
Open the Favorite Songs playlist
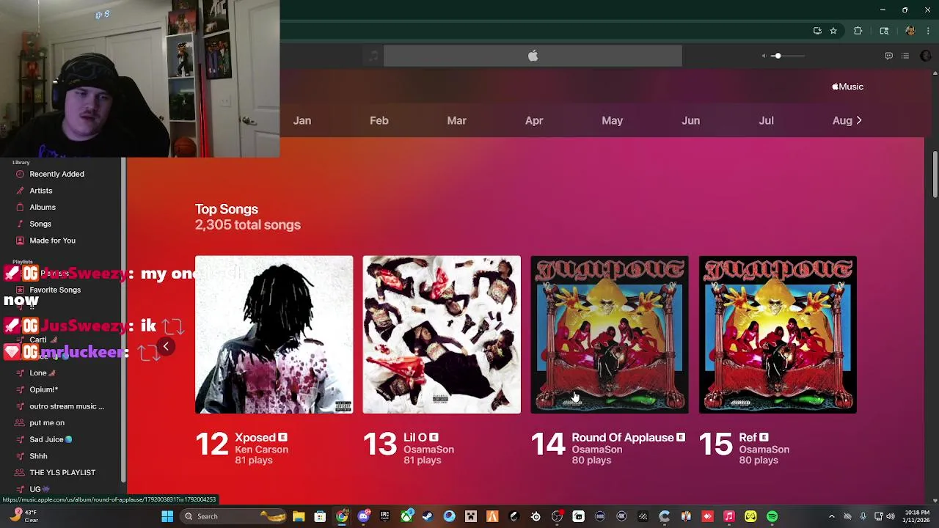[55, 290]
